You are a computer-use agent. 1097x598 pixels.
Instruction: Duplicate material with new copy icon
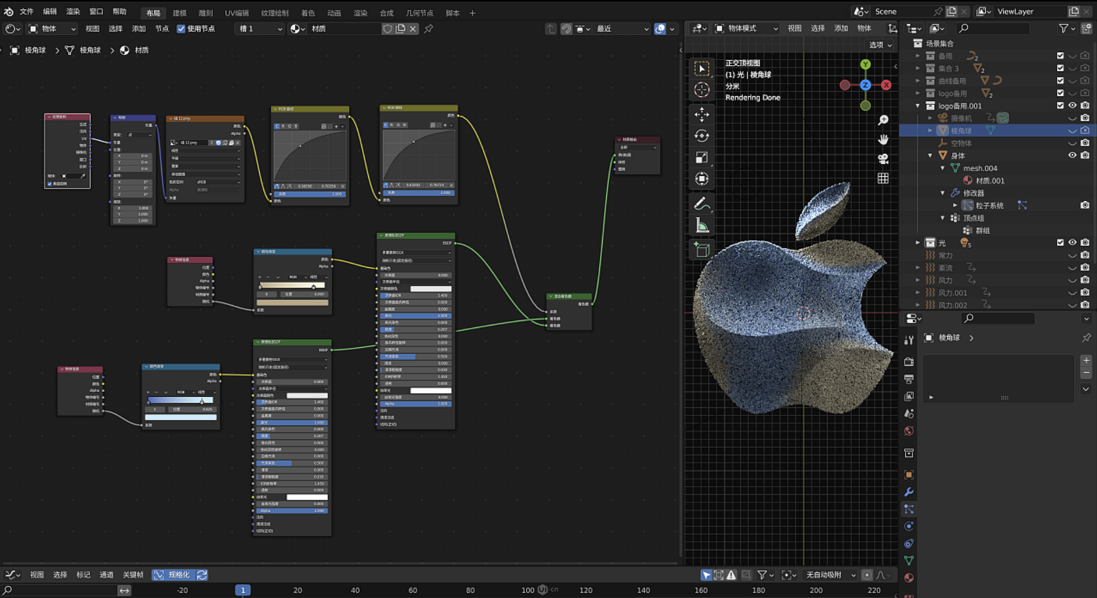400,29
